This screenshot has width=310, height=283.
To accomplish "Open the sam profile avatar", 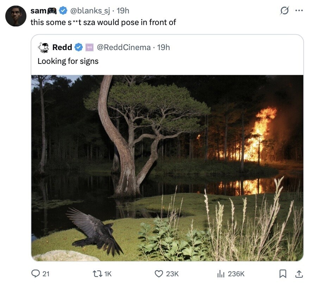I will click(16, 16).
